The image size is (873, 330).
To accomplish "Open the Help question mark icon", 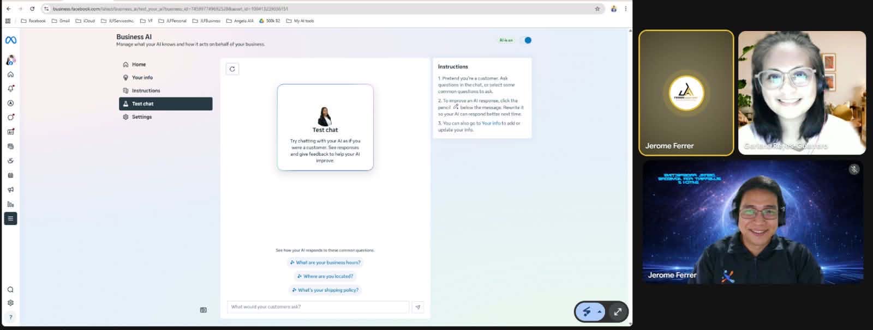I will [10, 317].
